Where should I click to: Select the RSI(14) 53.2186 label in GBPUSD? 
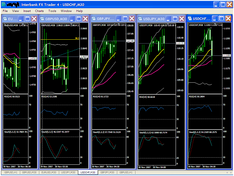(49, 97)
